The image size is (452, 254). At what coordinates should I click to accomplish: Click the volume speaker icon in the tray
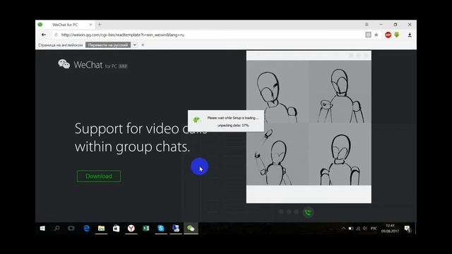pos(365,229)
